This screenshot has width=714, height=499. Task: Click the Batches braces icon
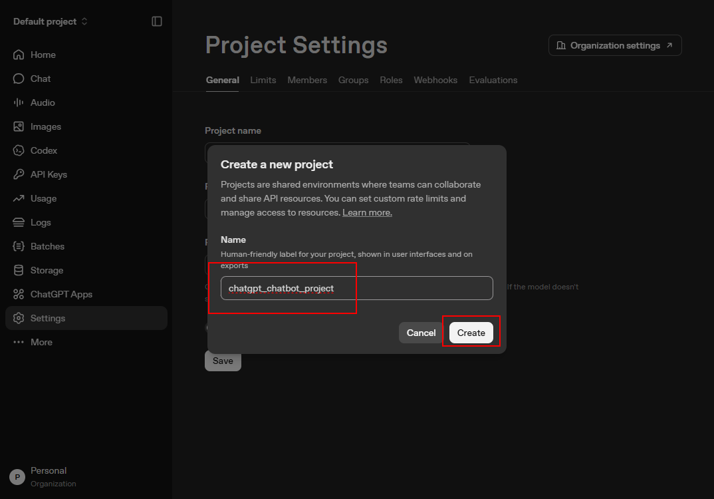19,247
